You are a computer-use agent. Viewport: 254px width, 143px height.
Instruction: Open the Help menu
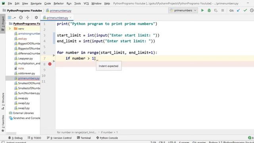[x=107, y=4]
